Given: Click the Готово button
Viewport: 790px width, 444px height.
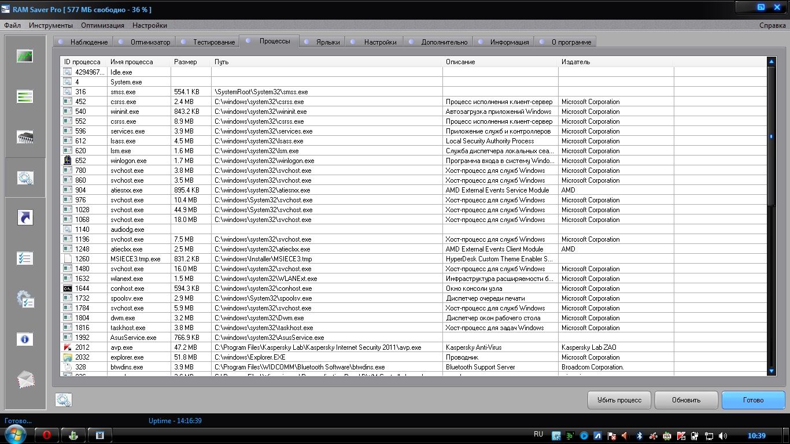Looking at the screenshot, I should 754,400.
